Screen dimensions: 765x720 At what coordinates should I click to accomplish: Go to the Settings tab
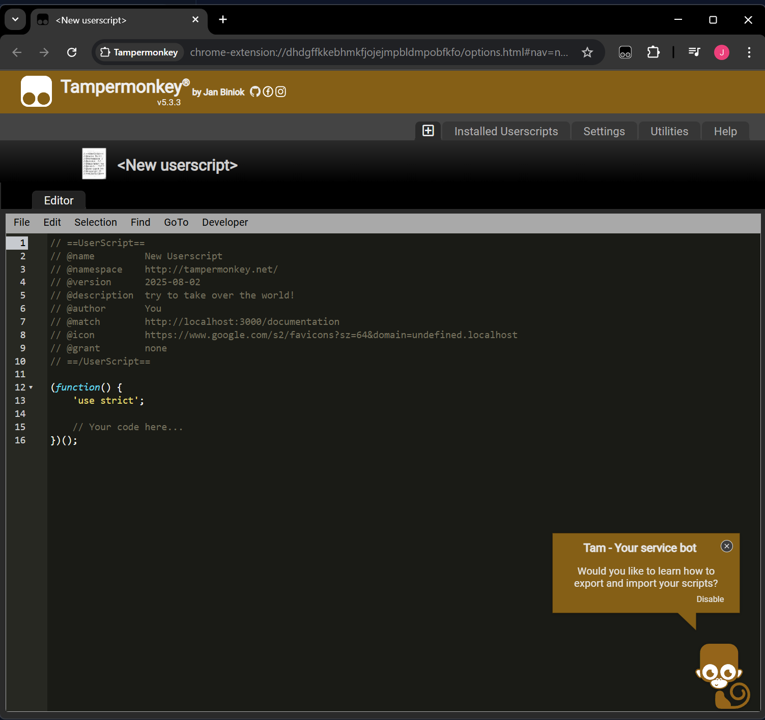[604, 131]
